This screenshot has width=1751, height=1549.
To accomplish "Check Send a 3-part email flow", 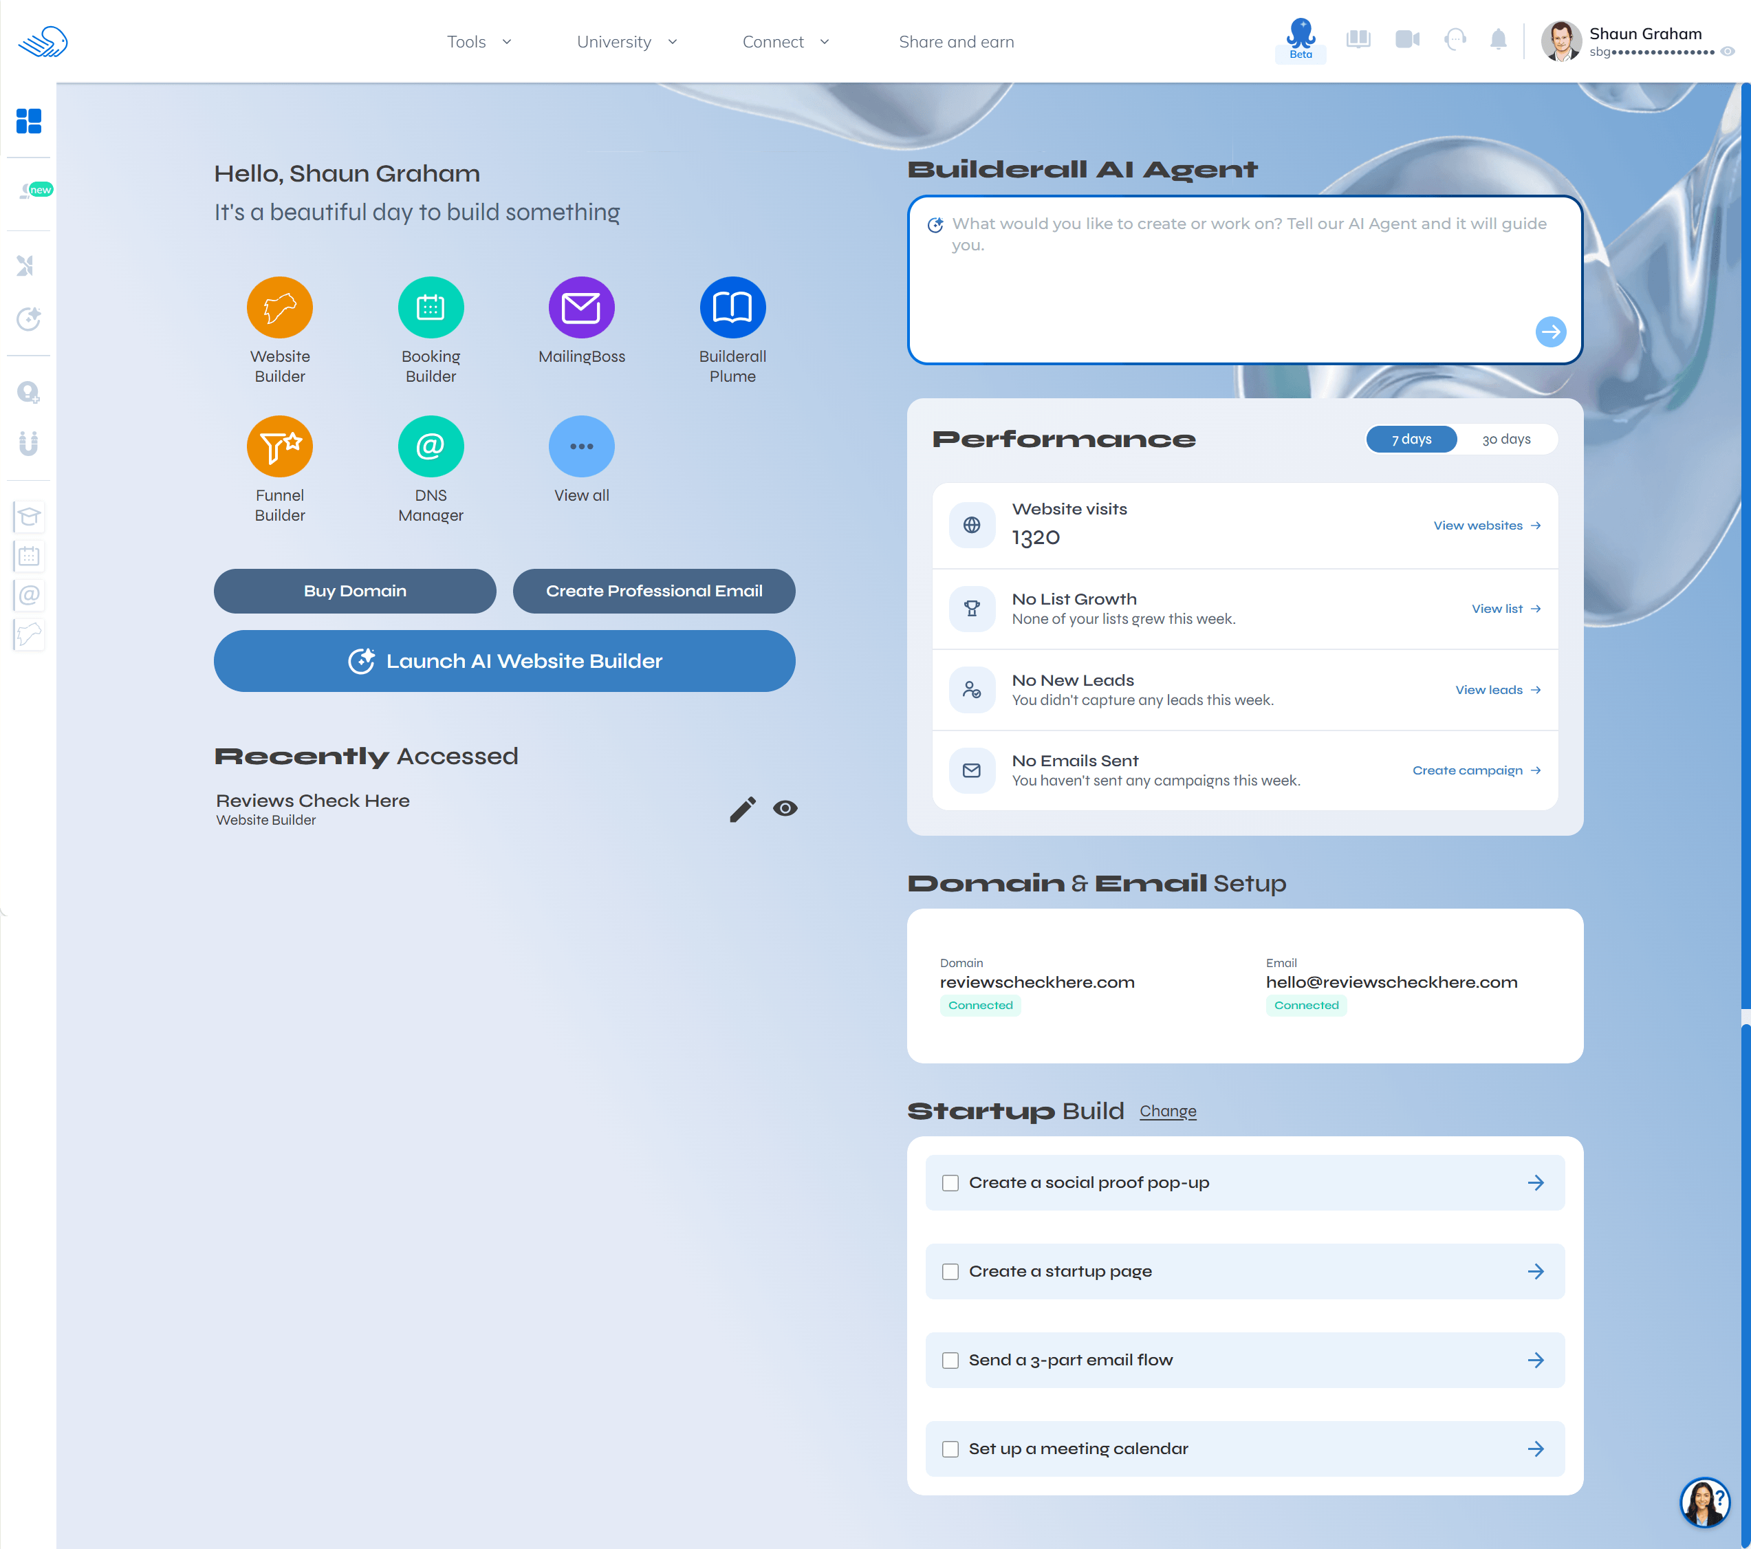I will tap(950, 1361).
